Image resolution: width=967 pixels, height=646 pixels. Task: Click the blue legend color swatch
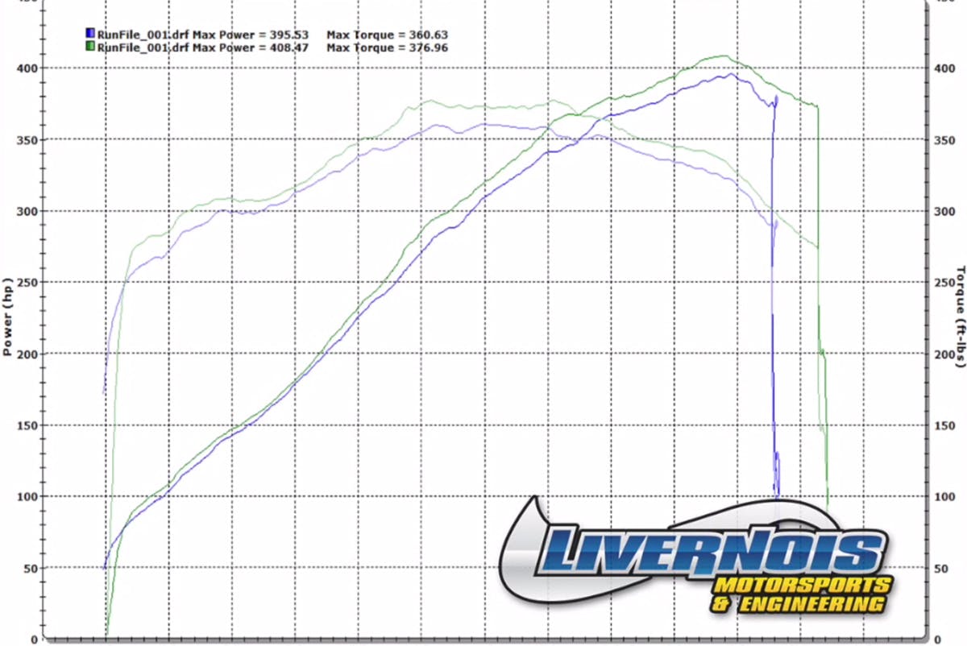tap(90, 35)
